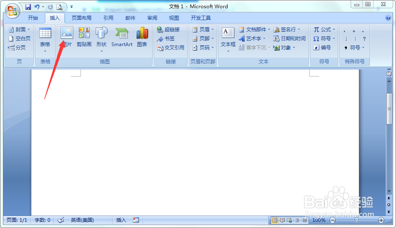
Task: Insert a 空白页 blank page
Action: (19, 39)
